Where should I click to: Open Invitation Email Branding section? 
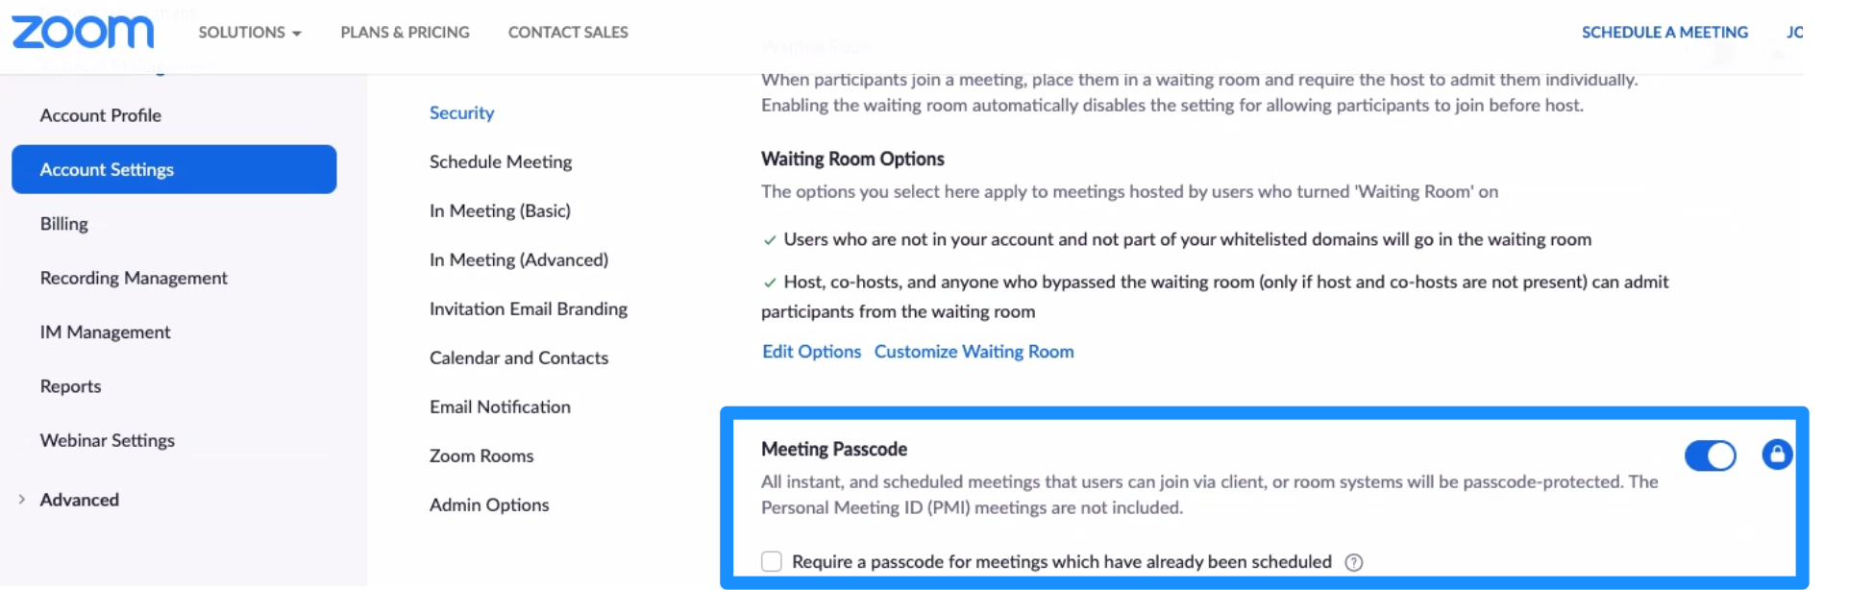coord(529,308)
